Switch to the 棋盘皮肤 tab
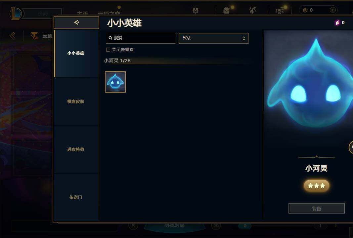353x238 pixels. tap(76, 101)
